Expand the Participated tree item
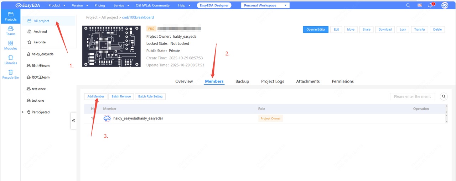 point(23,112)
